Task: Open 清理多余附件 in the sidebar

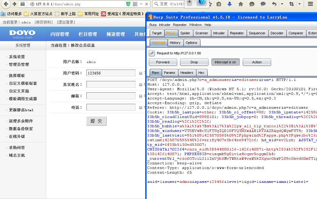Action: point(21,121)
